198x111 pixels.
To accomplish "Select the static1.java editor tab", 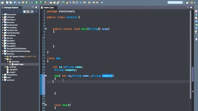I will point(49,7).
